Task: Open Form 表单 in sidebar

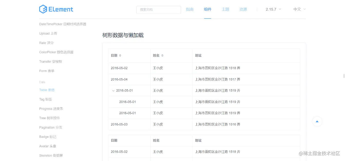Action: click(x=47, y=71)
